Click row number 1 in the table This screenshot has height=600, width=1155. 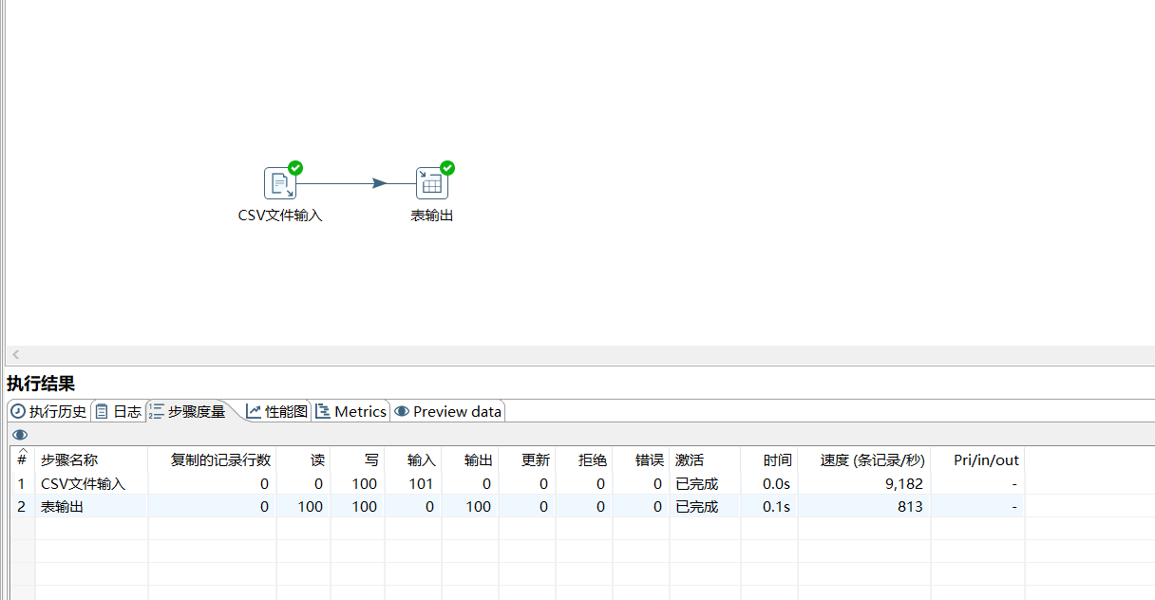22,483
